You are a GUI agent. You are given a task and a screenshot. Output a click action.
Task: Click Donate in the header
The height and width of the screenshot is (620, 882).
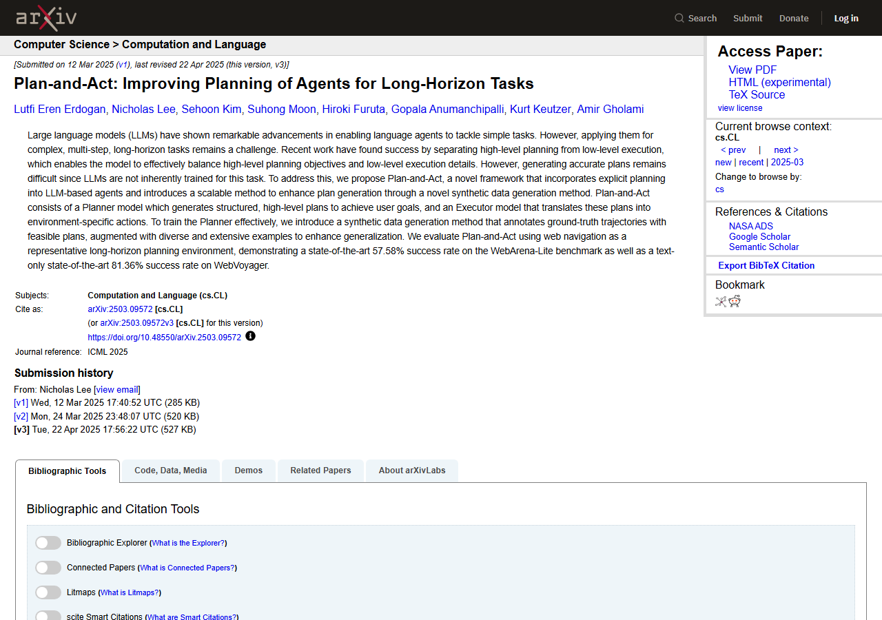pos(794,18)
